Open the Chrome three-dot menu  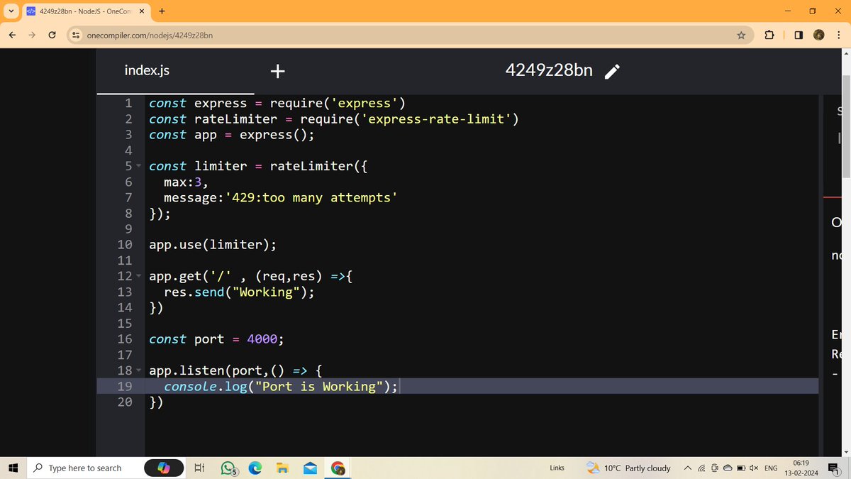(838, 35)
